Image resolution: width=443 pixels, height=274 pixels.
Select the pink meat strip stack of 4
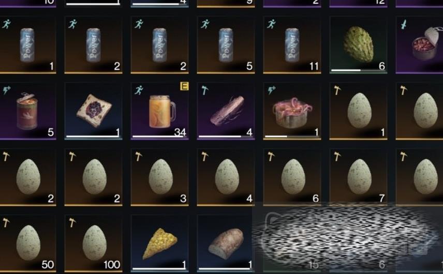[226, 111]
